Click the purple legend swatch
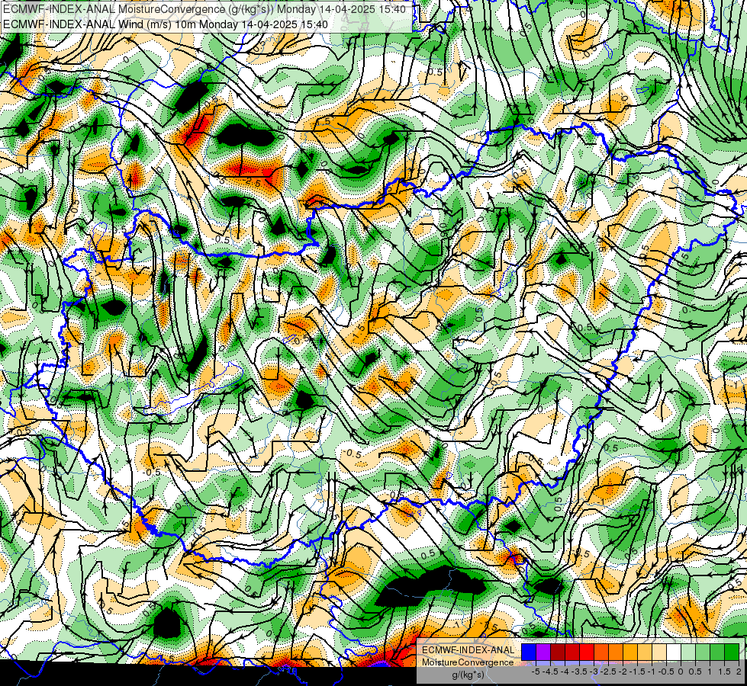747x686 pixels. (x=543, y=652)
